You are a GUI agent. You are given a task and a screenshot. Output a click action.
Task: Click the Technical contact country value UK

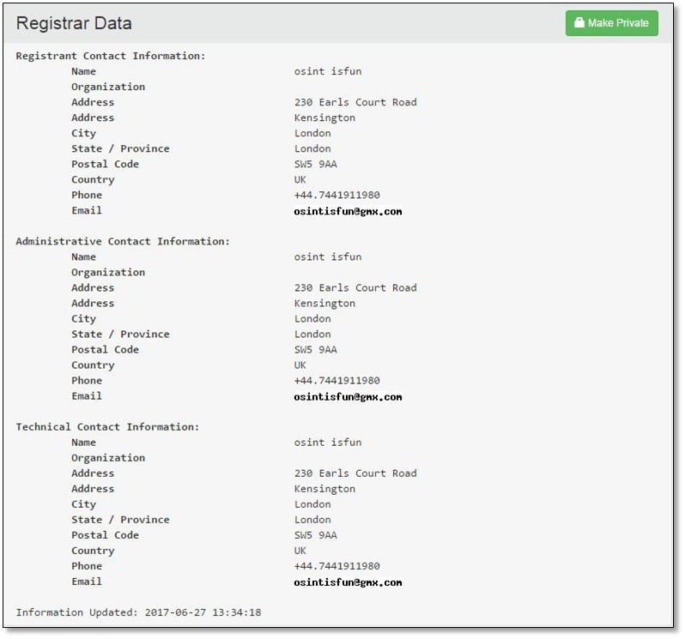(300, 551)
